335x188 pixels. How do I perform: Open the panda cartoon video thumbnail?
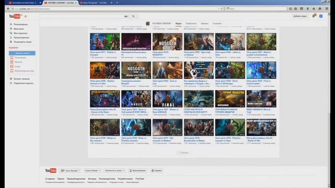199,70
